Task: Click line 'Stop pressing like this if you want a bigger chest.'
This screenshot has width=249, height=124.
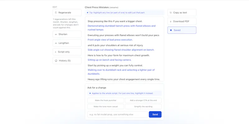Action: (115, 21)
